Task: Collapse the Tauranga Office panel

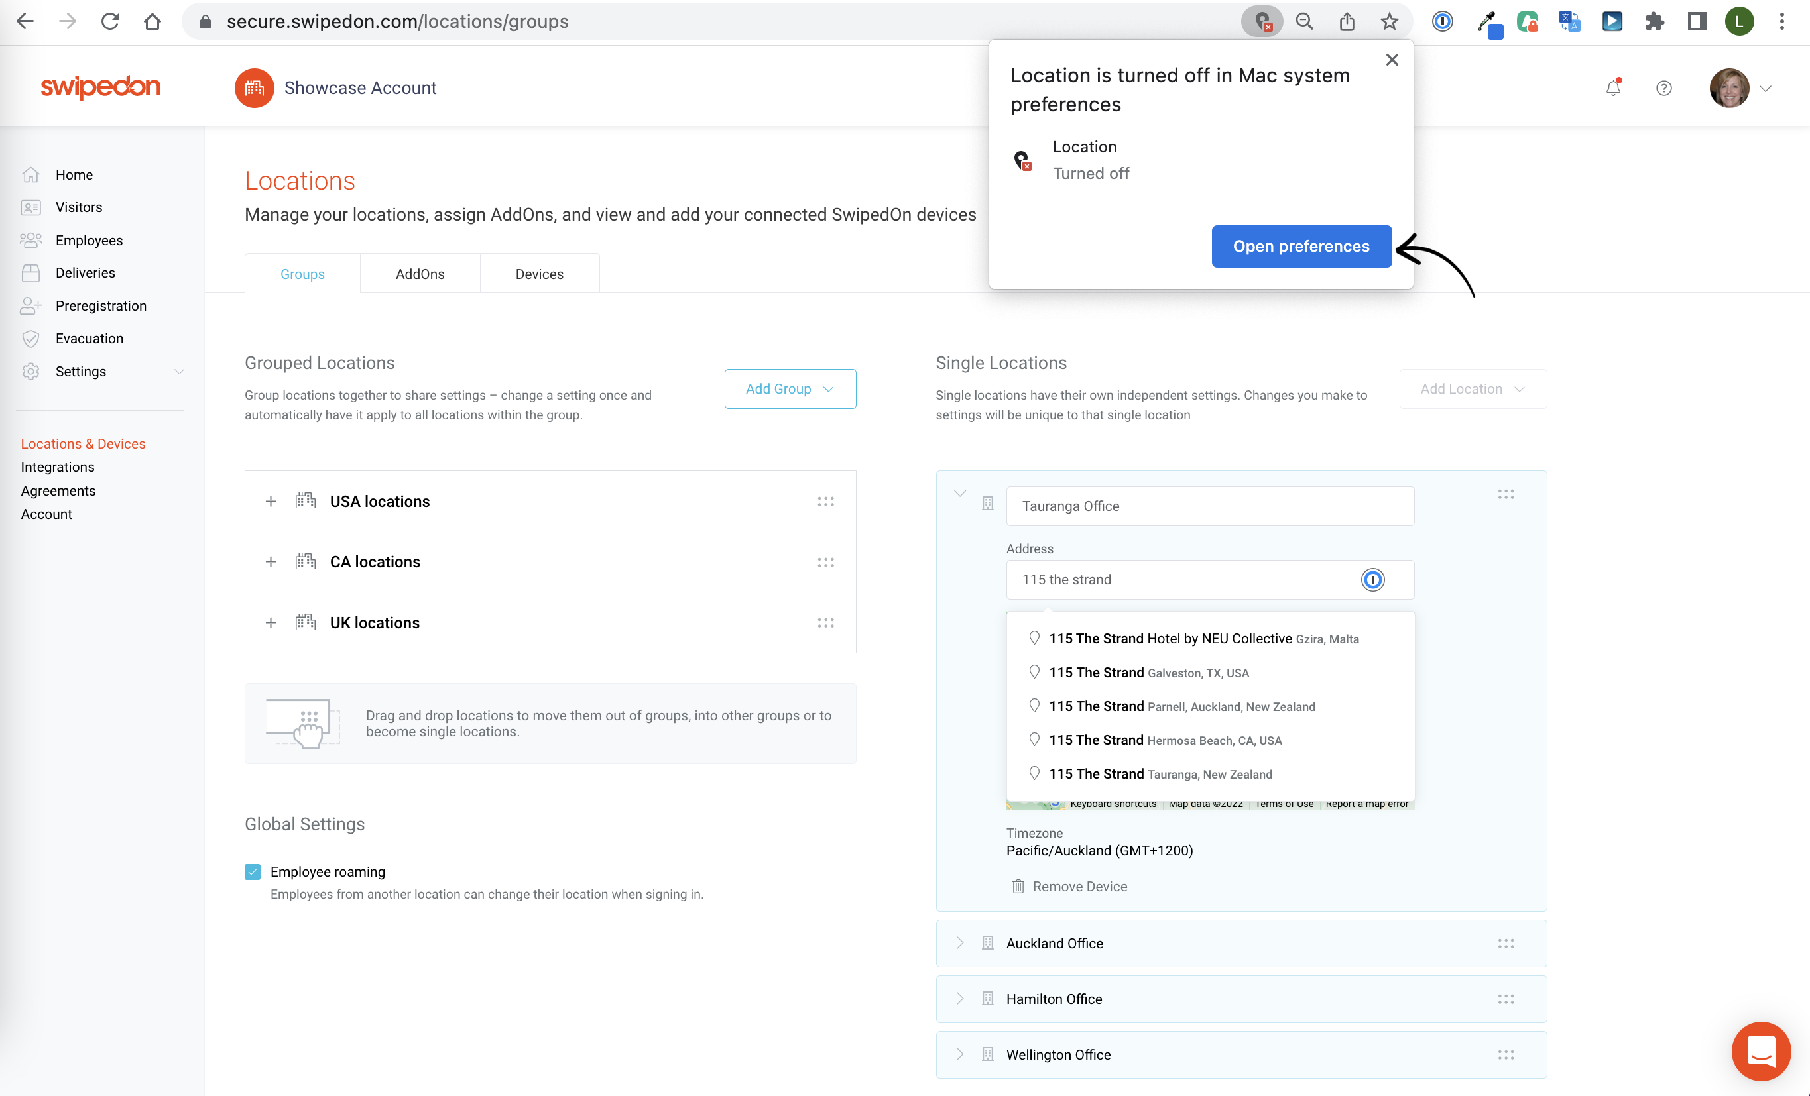Action: tap(960, 493)
